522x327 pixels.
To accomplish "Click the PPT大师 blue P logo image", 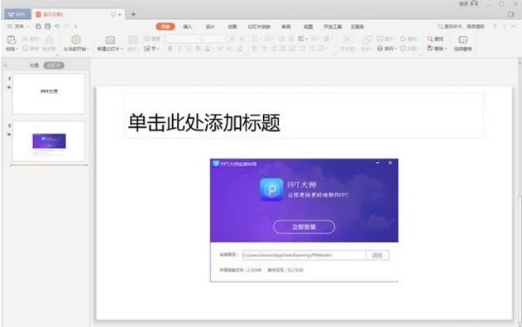I will click(x=271, y=189).
